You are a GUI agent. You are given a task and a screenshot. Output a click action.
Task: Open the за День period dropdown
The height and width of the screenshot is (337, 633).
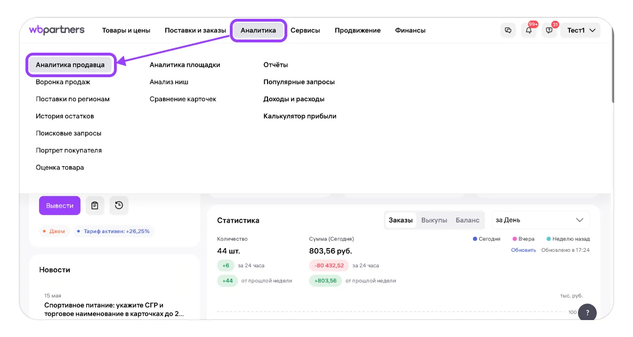coord(540,220)
